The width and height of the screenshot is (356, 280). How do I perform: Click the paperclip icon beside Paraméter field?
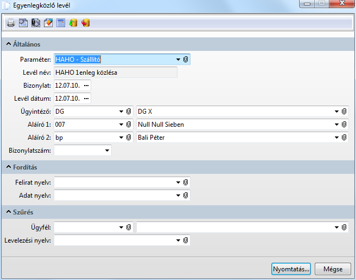(186, 60)
